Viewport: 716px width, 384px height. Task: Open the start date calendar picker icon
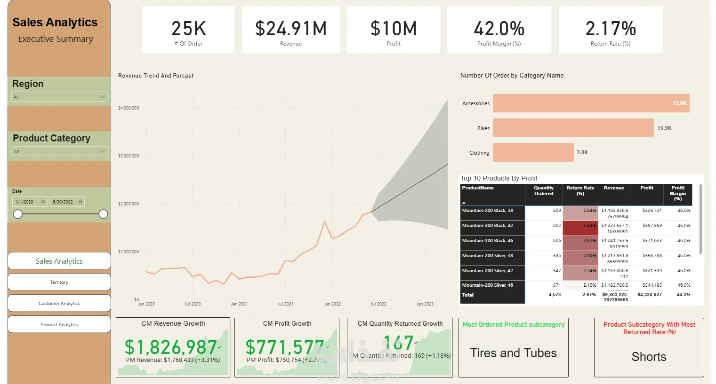coord(43,202)
